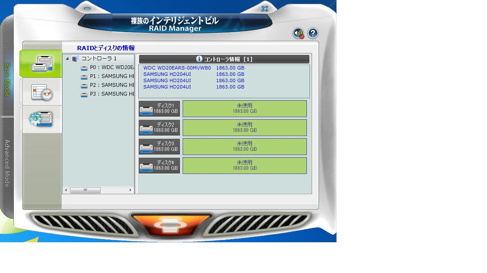Select ディスク3 未使用 green space bar
This screenshot has width=487, height=273.
point(244,147)
